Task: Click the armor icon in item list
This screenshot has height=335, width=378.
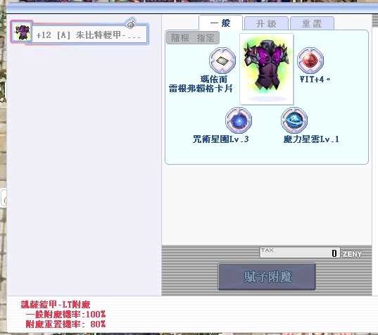Action: [22, 32]
